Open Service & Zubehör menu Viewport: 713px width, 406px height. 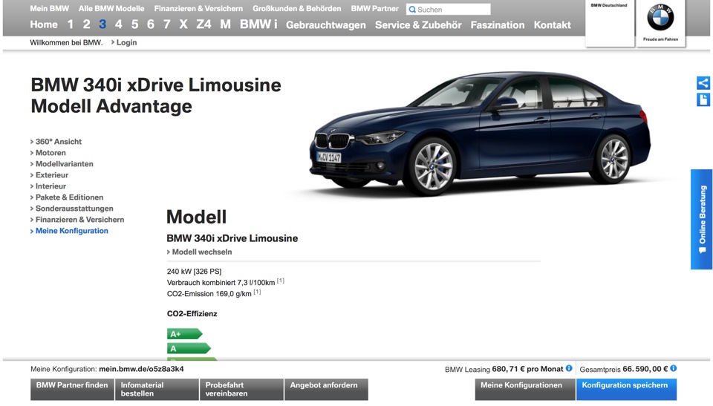click(418, 25)
